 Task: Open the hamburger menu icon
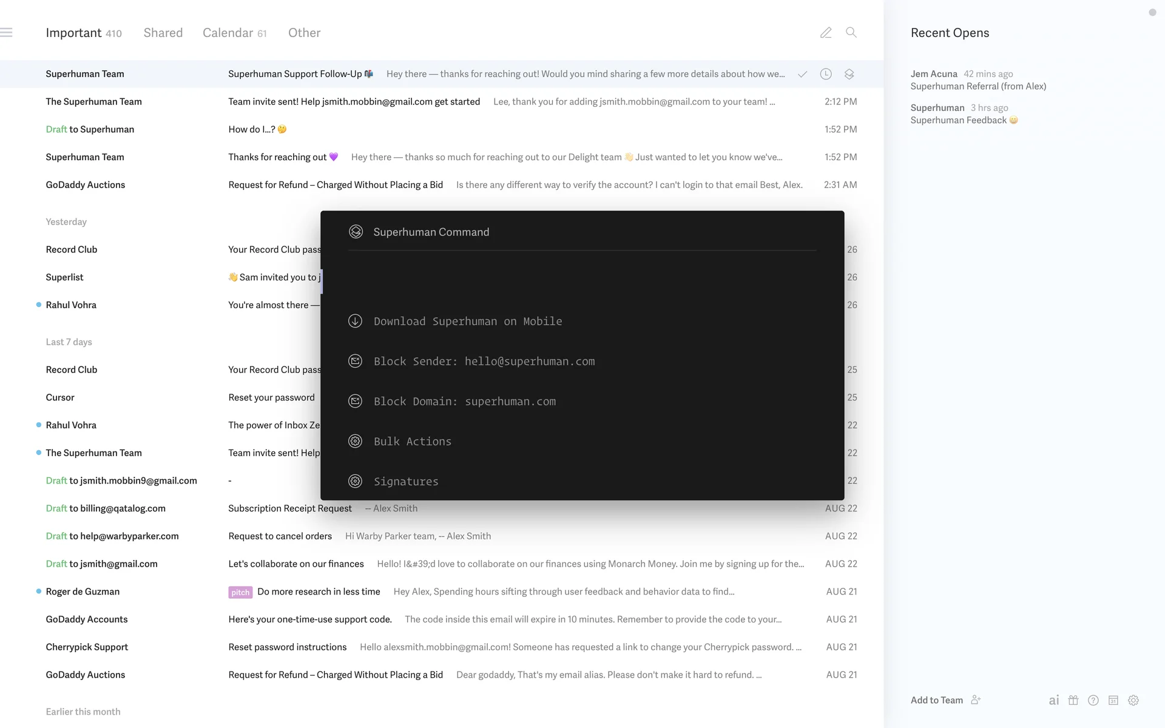(x=7, y=33)
